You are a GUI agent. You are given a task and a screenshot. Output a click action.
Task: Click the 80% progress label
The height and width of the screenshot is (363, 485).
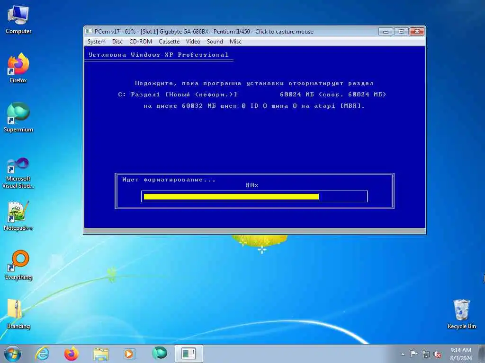click(252, 185)
